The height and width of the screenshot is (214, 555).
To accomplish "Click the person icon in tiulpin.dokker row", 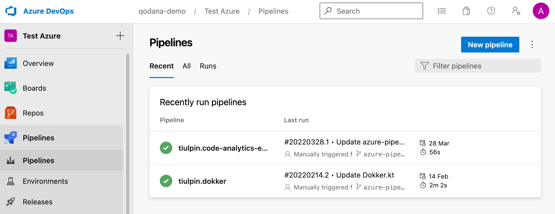I will [287, 187].
